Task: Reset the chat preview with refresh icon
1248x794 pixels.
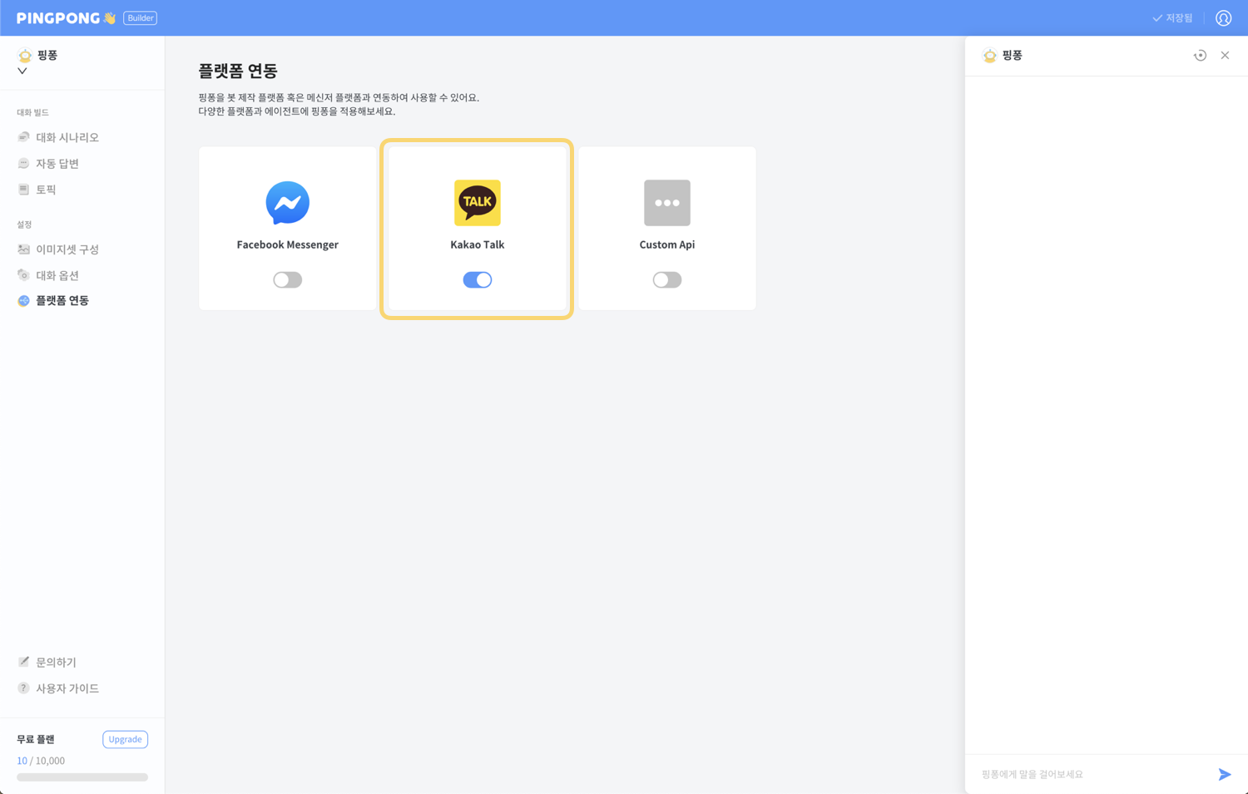Action: click(x=1200, y=56)
